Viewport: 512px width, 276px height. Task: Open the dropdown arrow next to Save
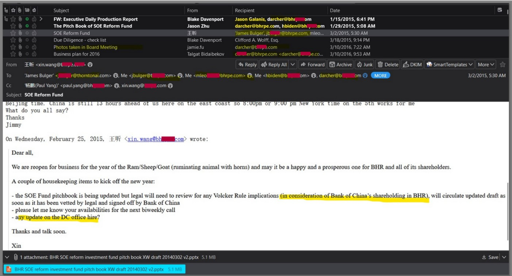[504, 257]
